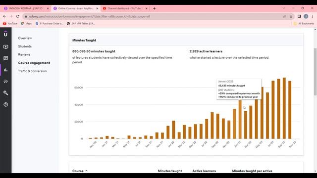The height and width of the screenshot is (178, 317).
Task: Click the Jan '23 bar in chart
Action: pos(240,120)
